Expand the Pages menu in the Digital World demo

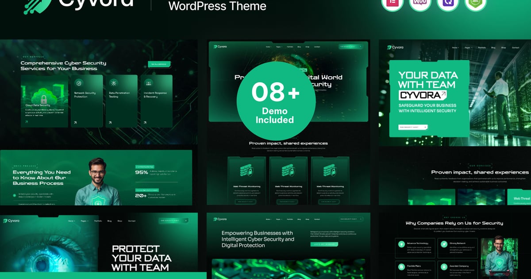click(x=280, y=46)
